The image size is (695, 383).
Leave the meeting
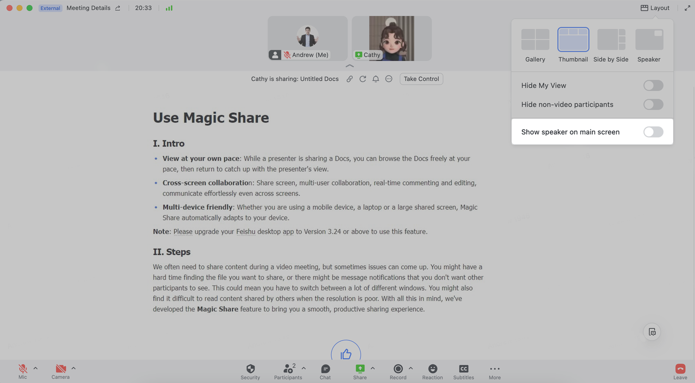680,371
